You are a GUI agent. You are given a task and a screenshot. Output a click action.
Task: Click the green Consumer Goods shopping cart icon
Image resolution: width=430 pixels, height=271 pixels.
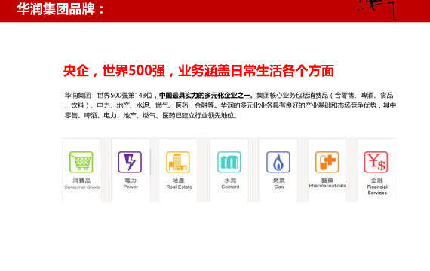coord(81,162)
